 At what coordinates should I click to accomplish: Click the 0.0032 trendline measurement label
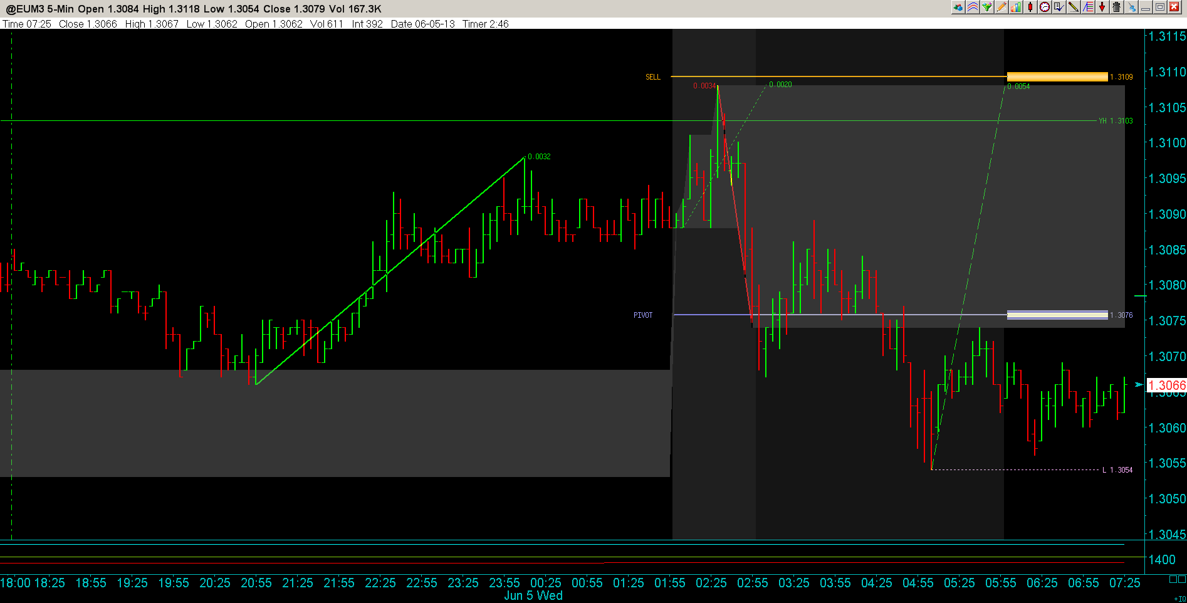click(x=539, y=157)
